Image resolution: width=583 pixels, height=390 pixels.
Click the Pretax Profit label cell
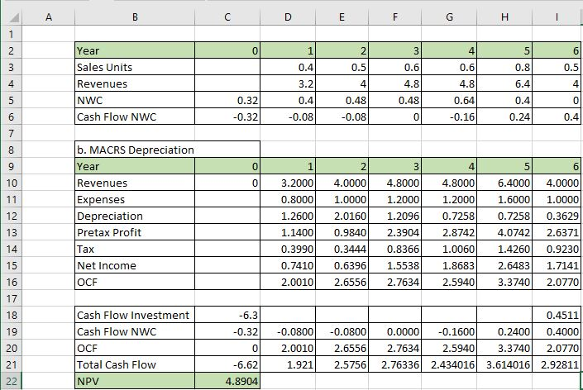134,232
